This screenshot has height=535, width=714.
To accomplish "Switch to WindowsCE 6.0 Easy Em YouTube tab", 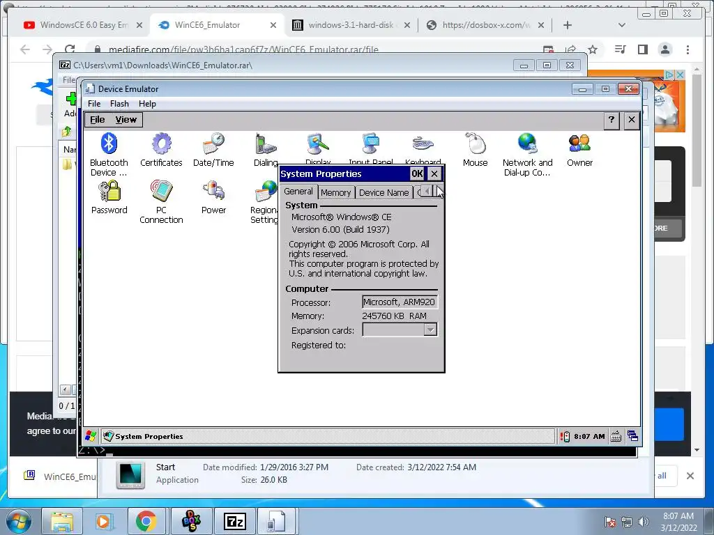I will coord(84,25).
